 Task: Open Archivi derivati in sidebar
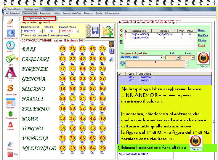tap(11, 33)
